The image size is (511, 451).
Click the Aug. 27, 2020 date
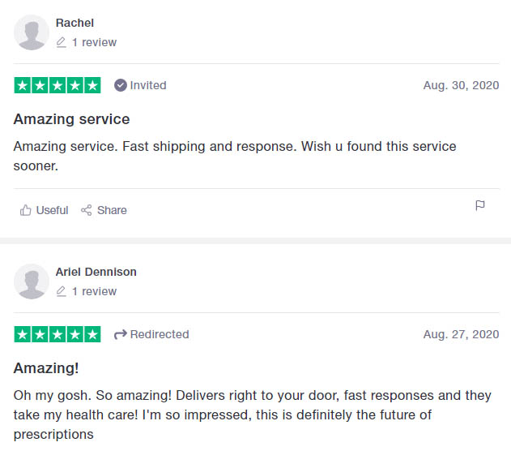tap(461, 334)
